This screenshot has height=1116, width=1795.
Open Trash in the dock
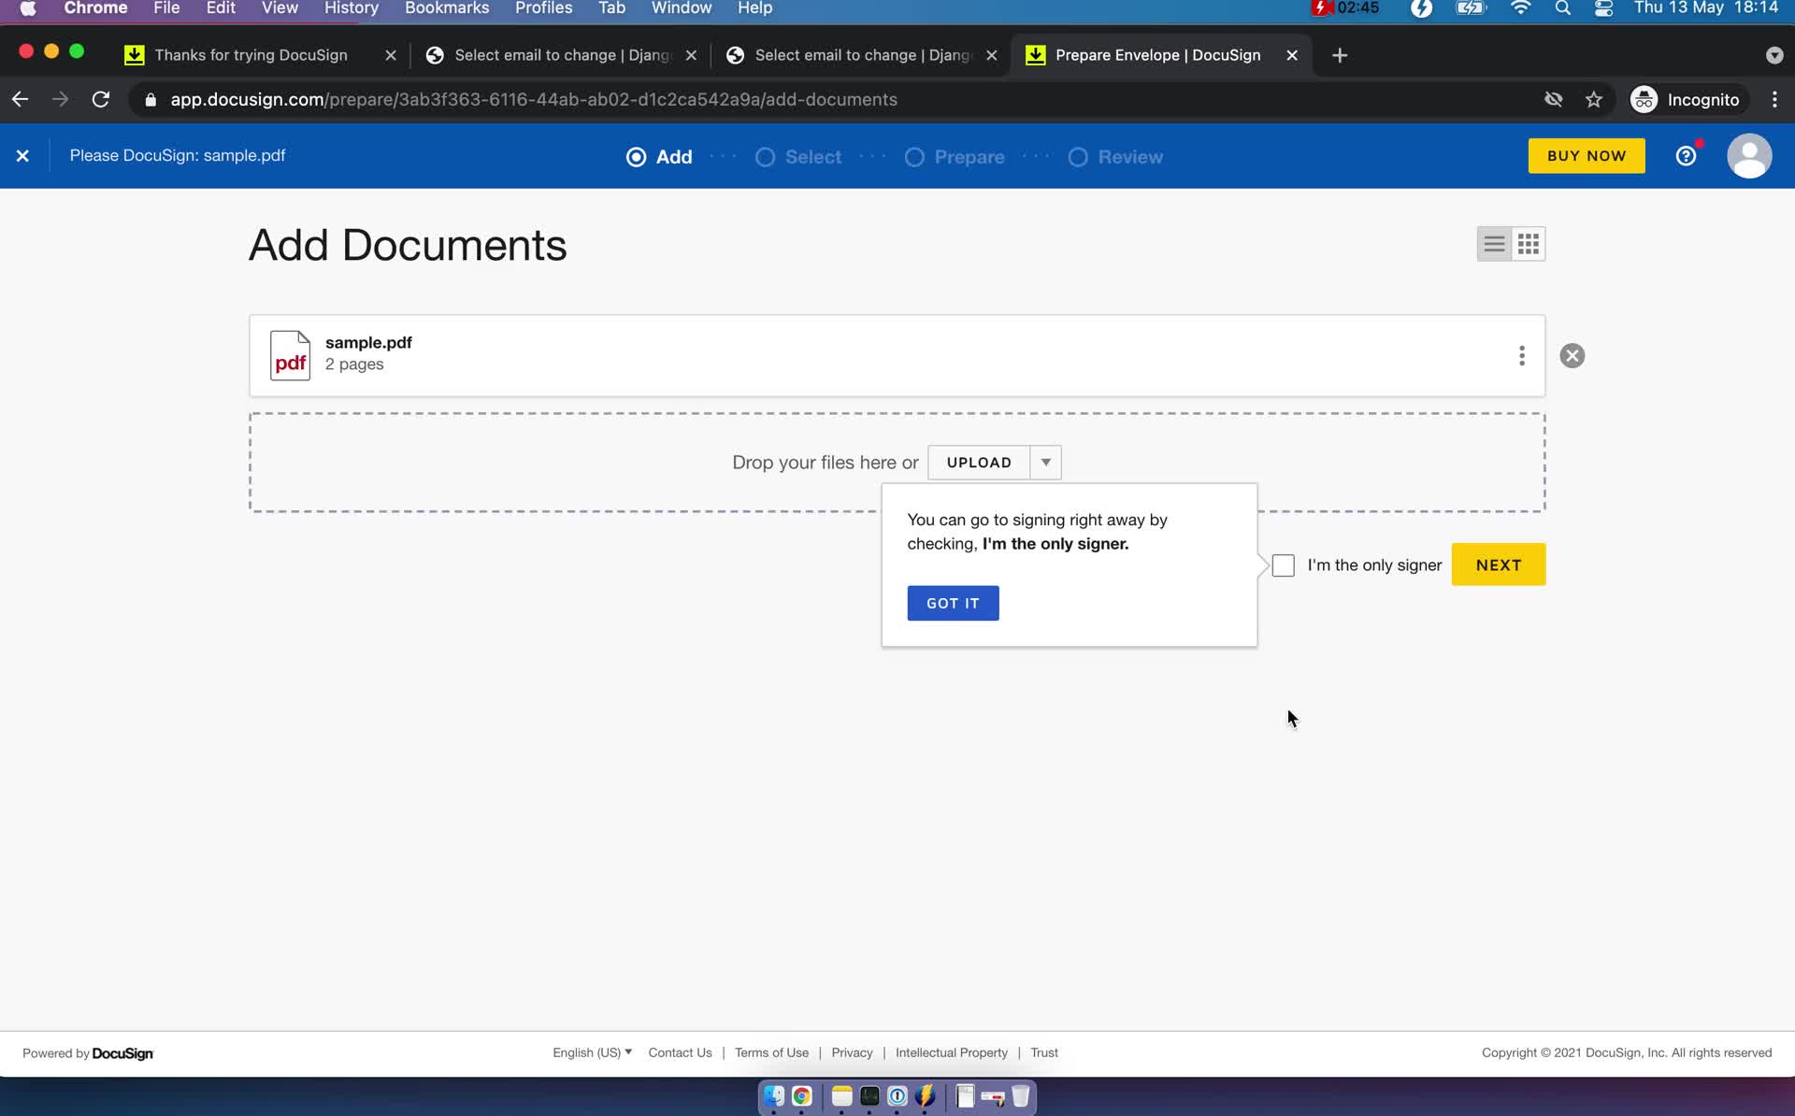pyautogui.click(x=1020, y=1095)
